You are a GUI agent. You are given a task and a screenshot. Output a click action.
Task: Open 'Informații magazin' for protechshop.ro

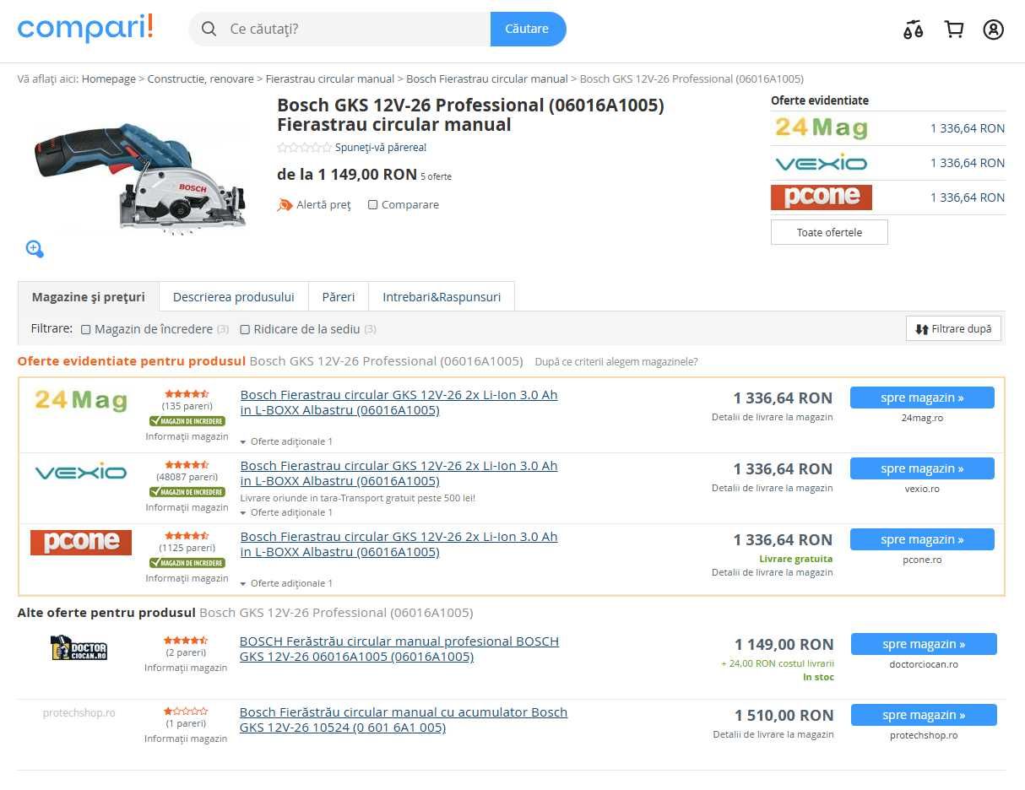(x=186, y=739)
